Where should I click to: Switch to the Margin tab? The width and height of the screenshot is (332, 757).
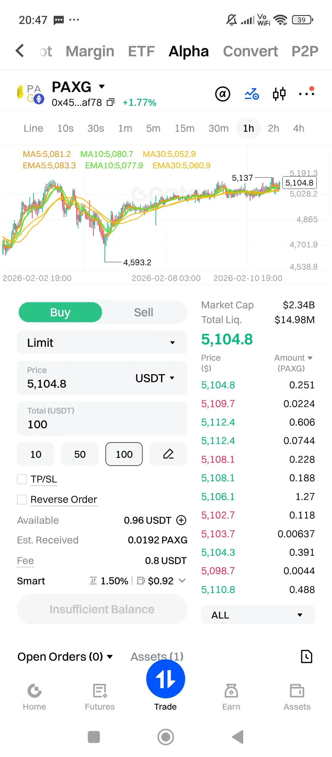click(90, 51)
